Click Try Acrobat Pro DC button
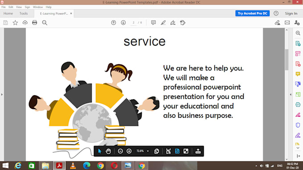303x170 pixels. [252, 13]
